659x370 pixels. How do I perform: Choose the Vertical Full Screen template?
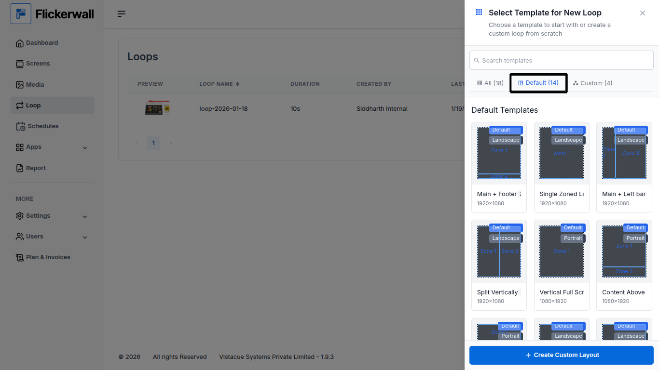click(x=562, y=265)
